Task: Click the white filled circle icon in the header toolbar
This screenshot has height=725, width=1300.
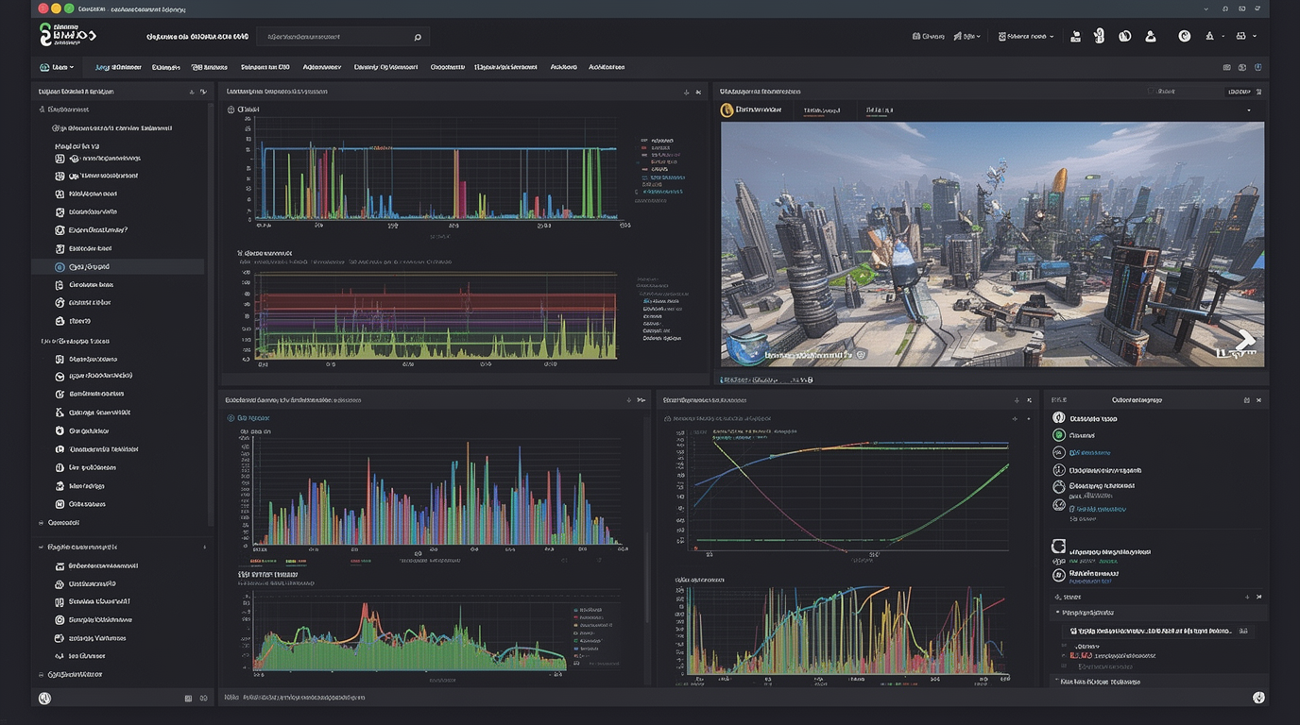Action: (x=1185, y=36)
